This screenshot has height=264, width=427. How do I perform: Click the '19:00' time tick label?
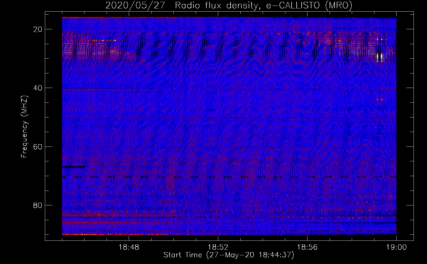pos(396,247)
